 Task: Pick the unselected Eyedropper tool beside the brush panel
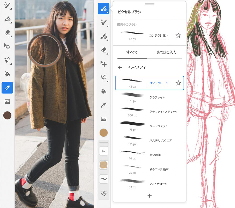click(x=104, y=105)
